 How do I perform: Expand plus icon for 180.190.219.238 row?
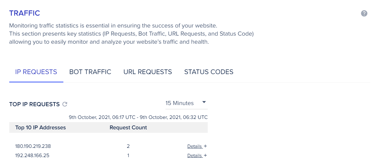(205, 146)
